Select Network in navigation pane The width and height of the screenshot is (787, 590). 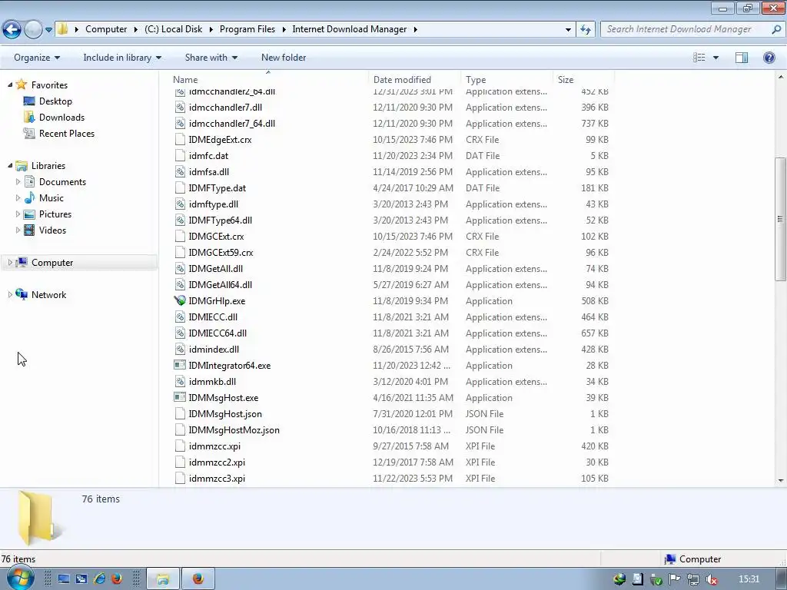pos(48,295)
